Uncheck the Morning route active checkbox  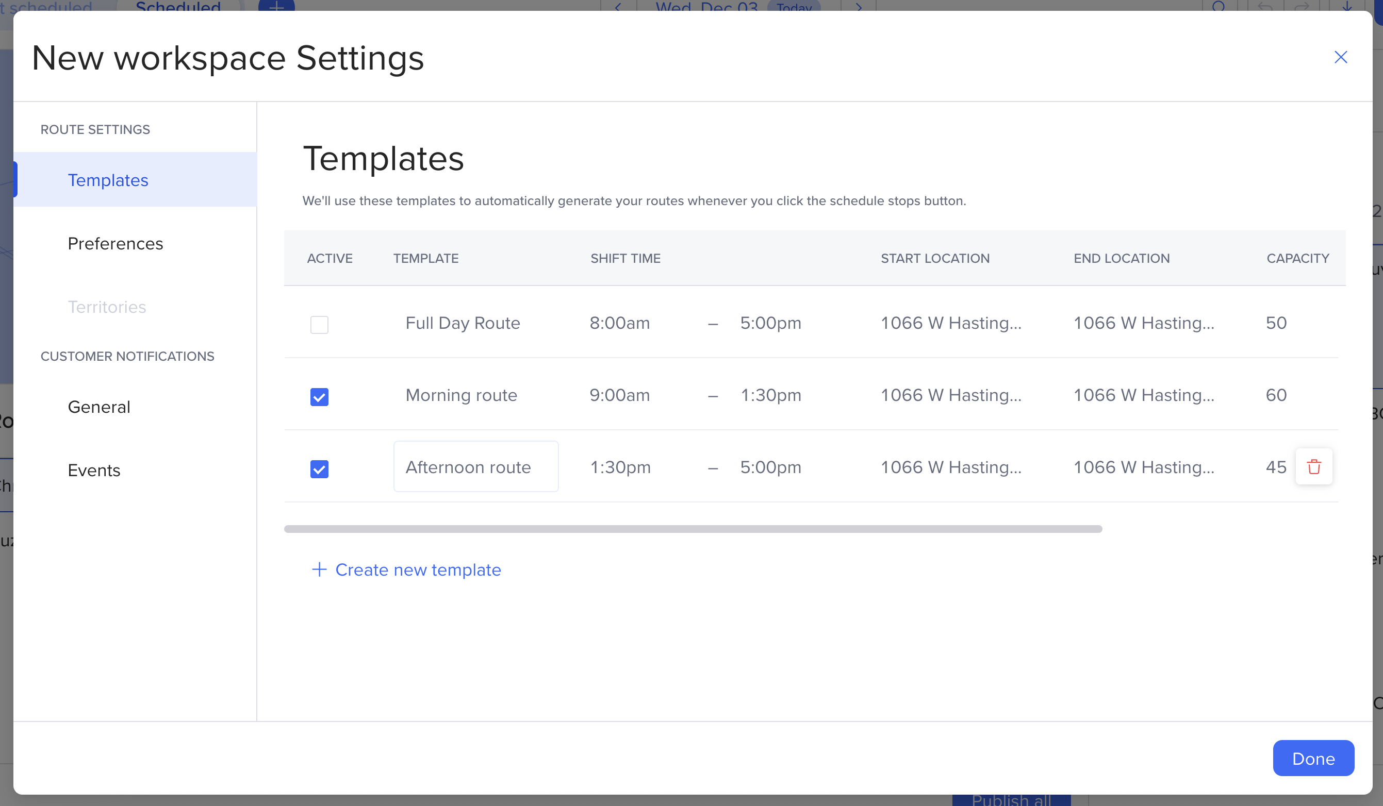(x=319, y=396)
